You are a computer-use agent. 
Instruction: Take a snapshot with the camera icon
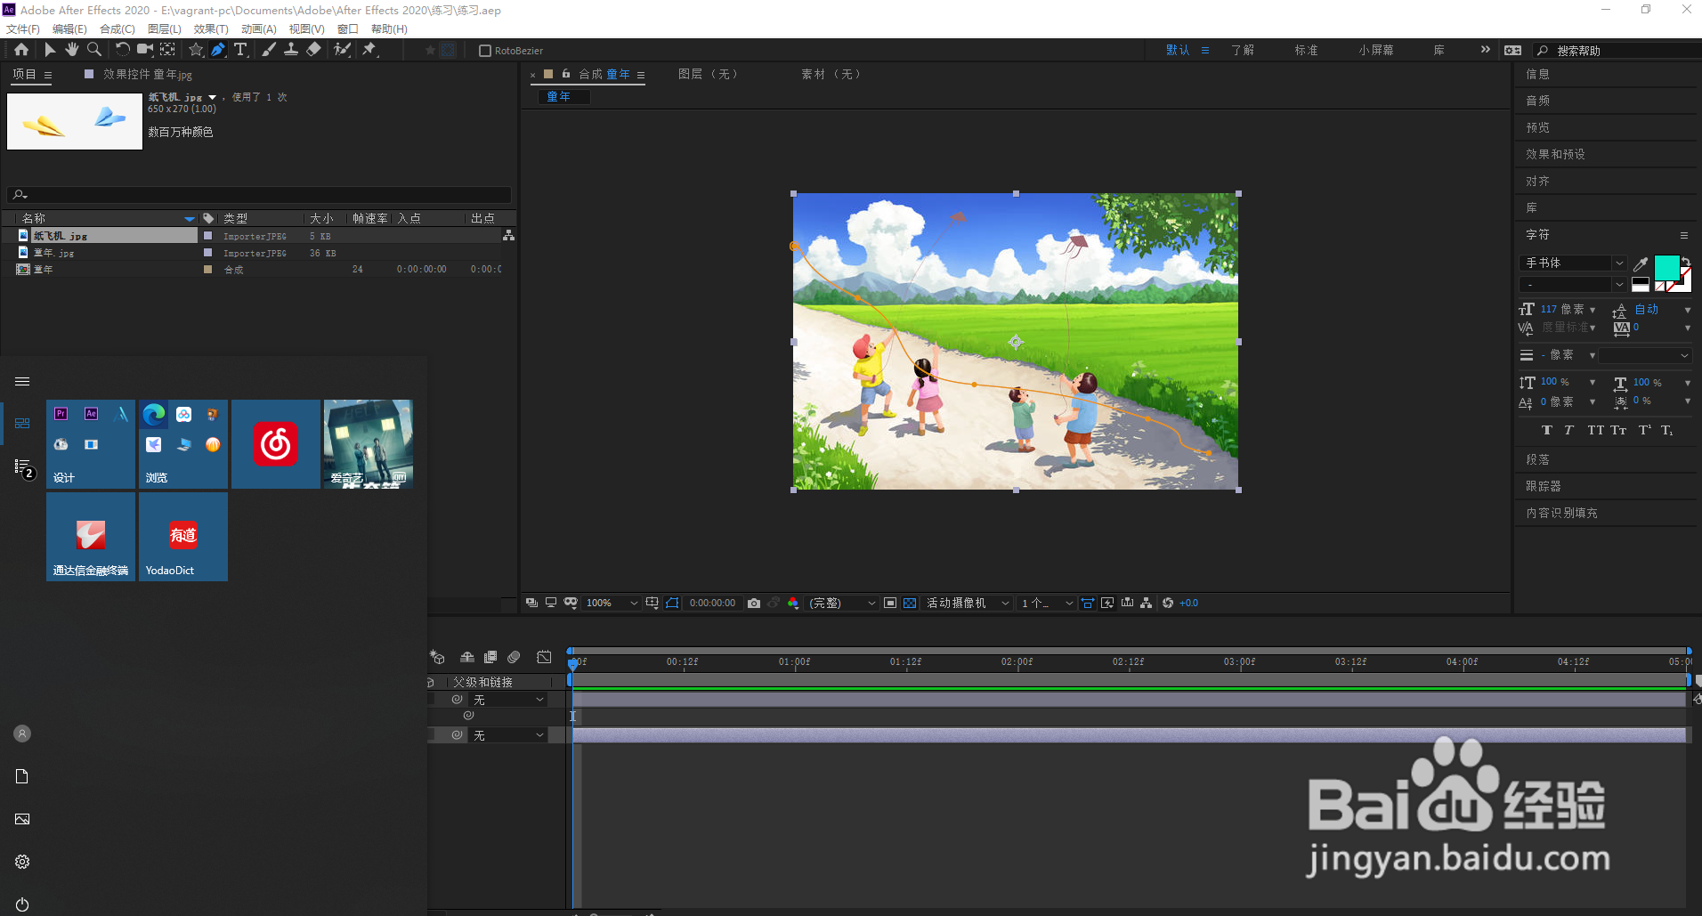[x=754, y=603]
